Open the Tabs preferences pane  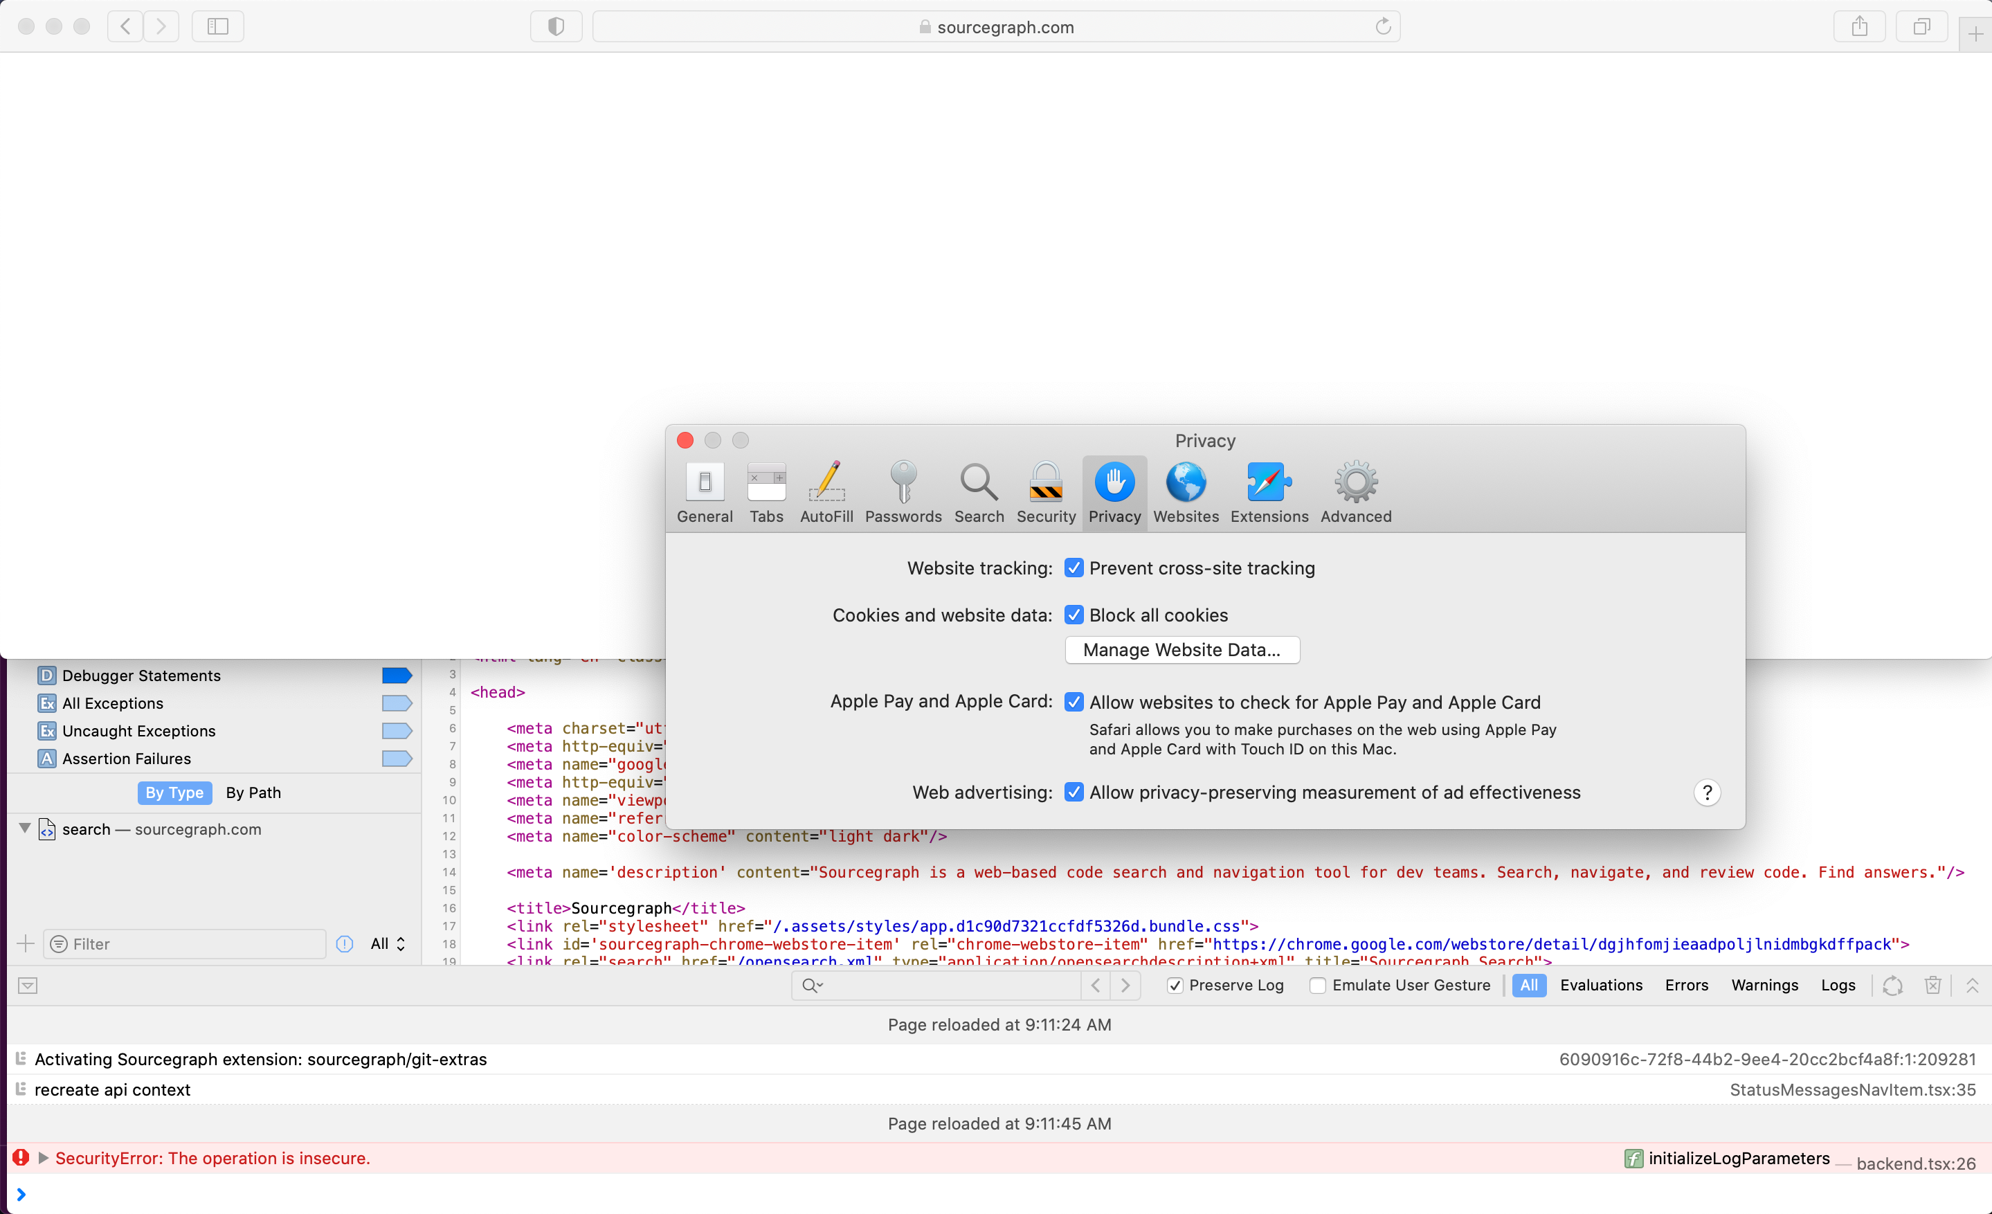pos(766,493)
